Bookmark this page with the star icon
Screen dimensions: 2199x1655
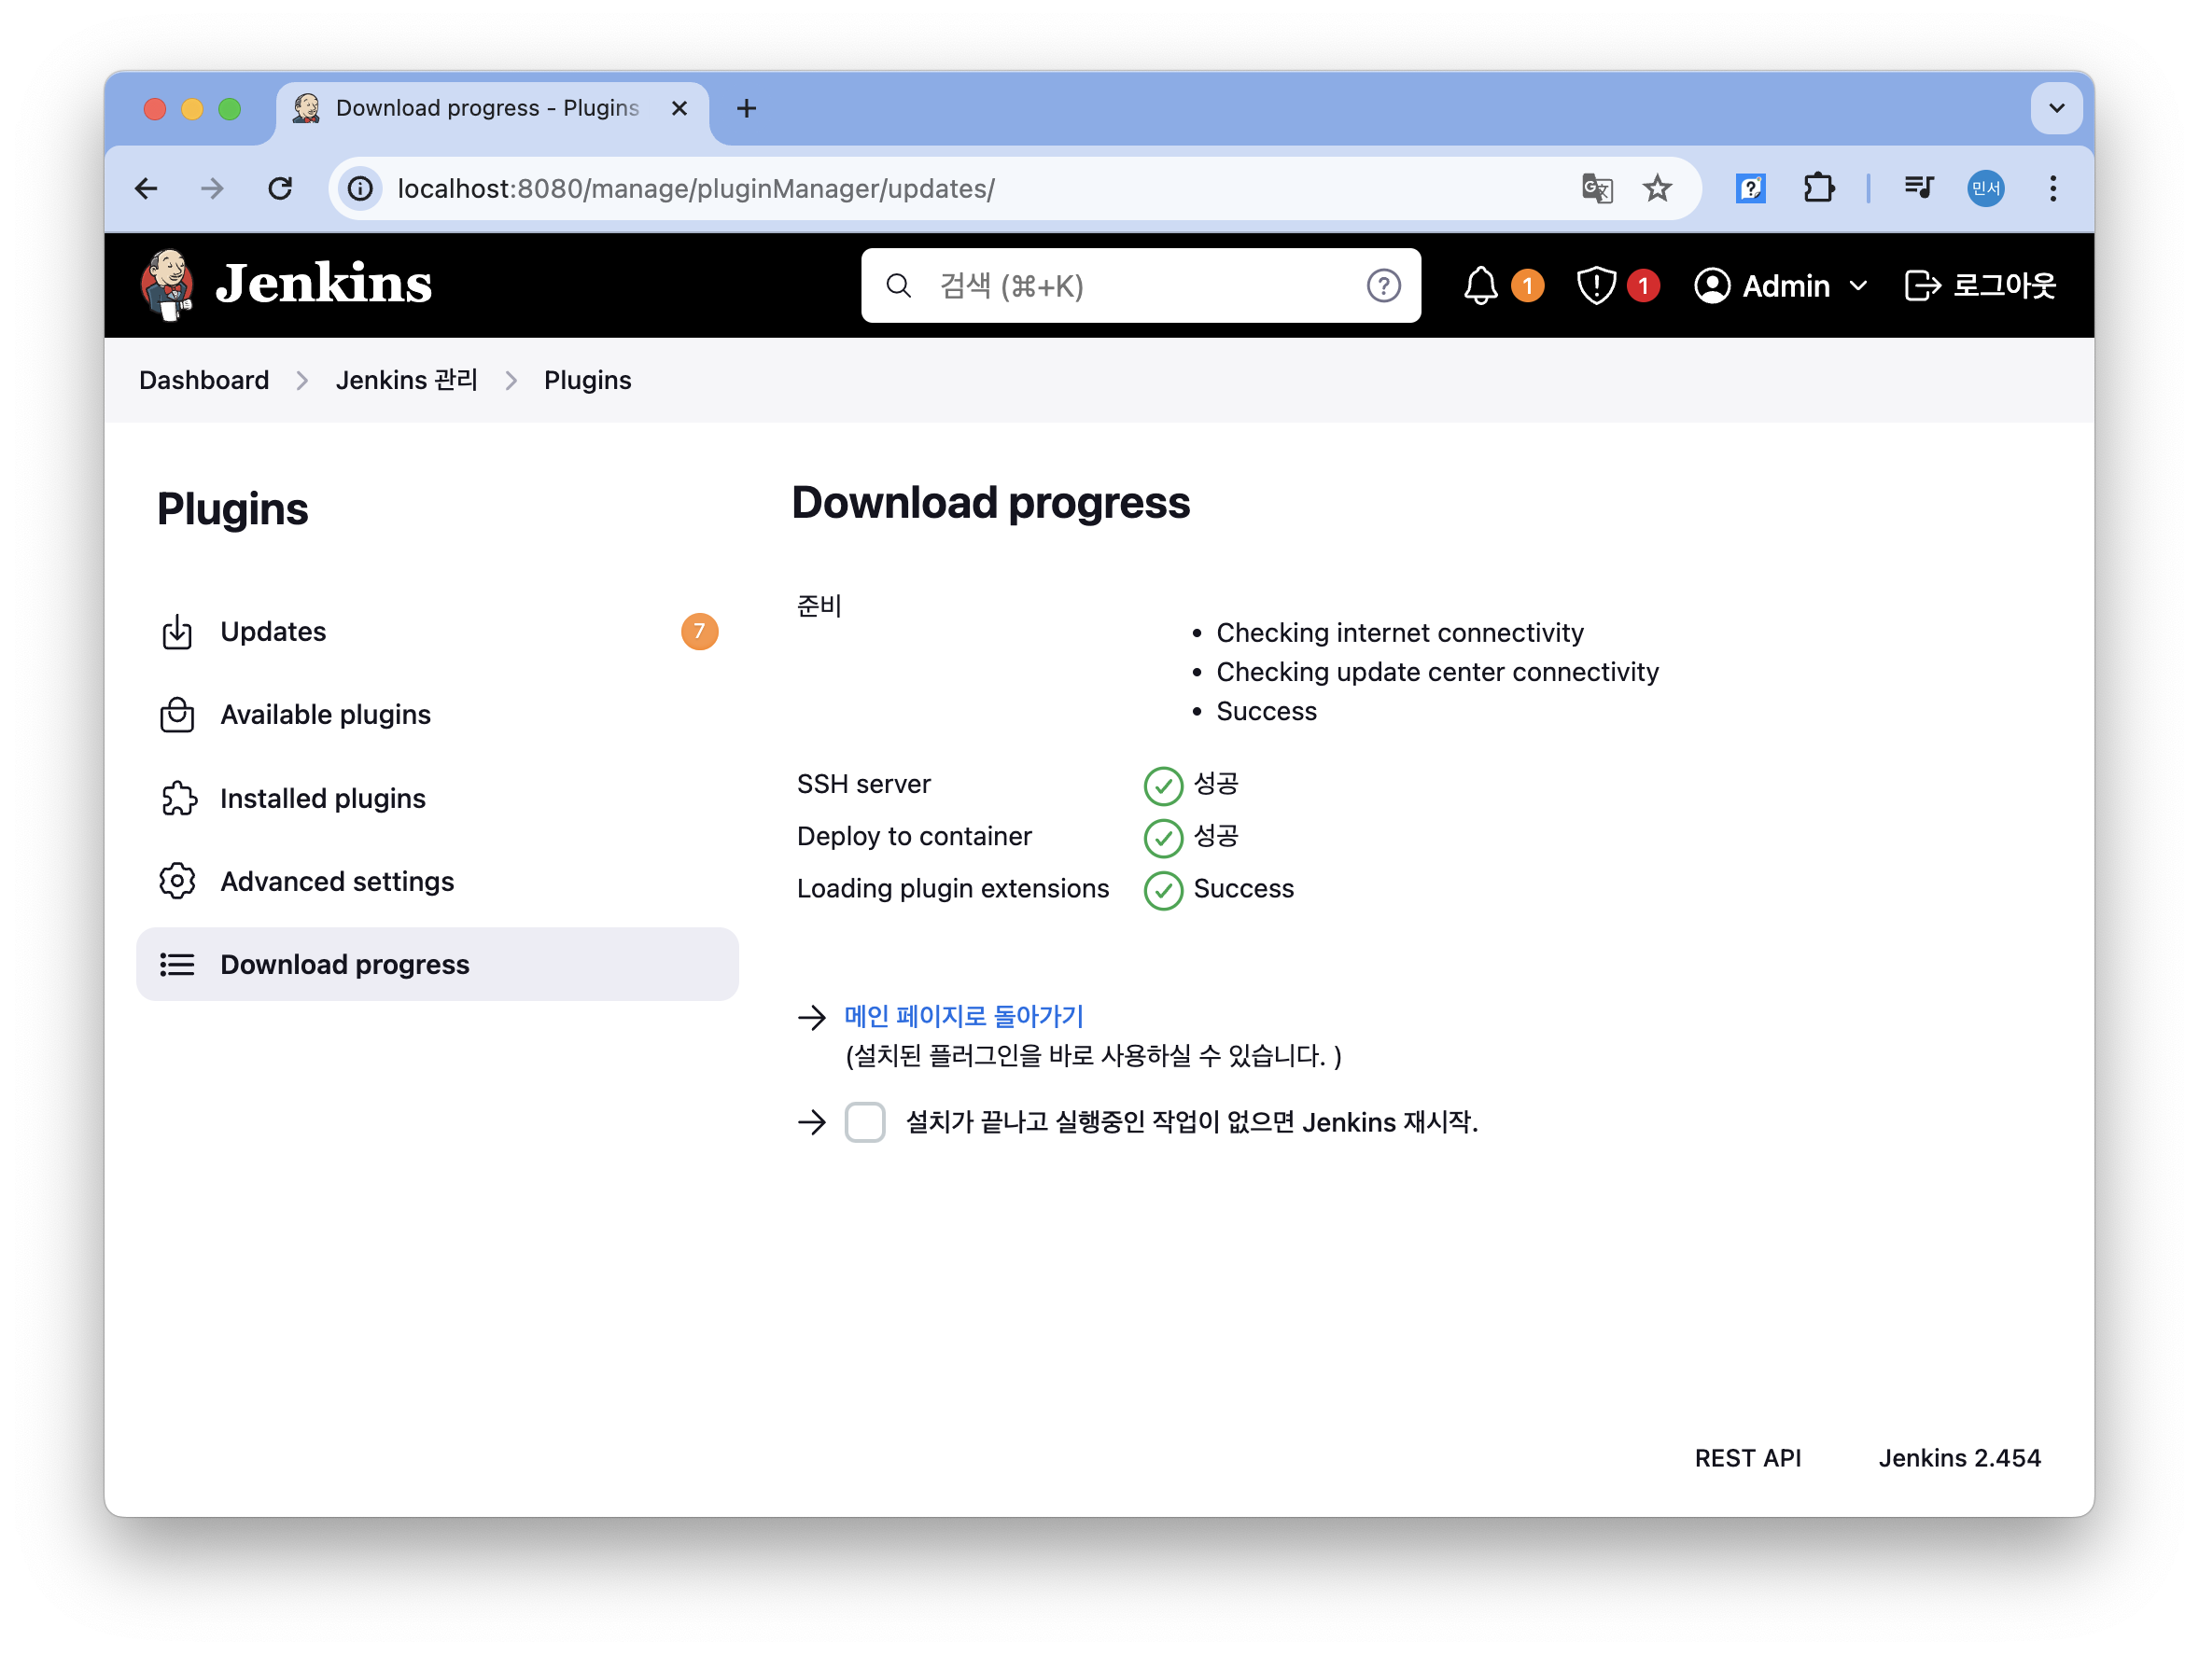[1658, 188]
